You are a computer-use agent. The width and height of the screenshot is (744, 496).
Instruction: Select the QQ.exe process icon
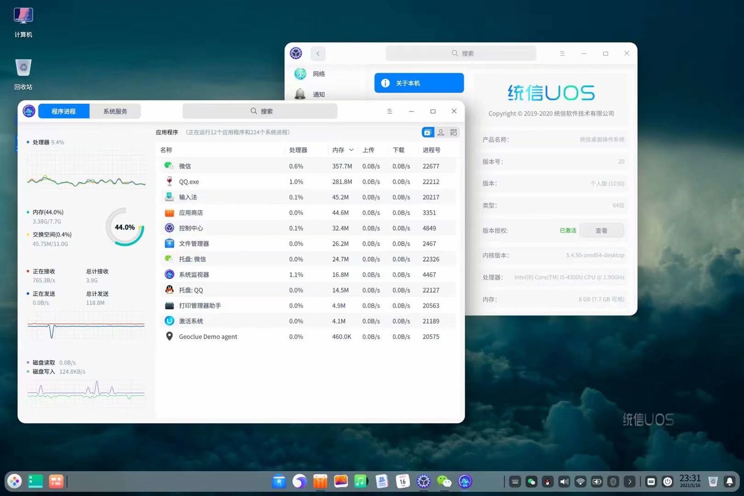[x=169, y=181]
